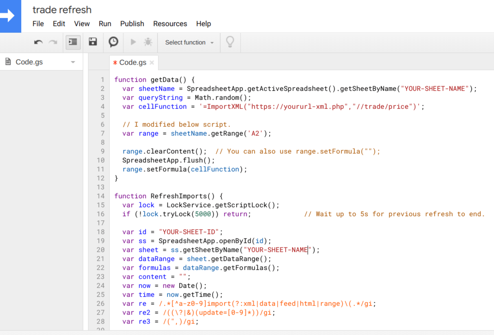The width and height of the screenshot is (494, 335).
Task: Open the View menu
Action: click(82, 24)
